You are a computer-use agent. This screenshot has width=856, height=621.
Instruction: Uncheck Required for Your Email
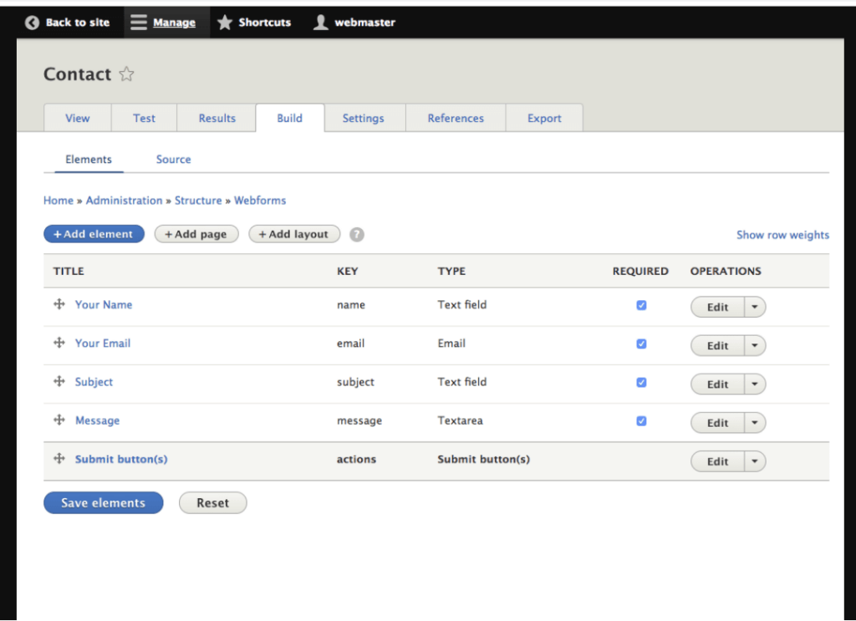click(x=641, y=344)
